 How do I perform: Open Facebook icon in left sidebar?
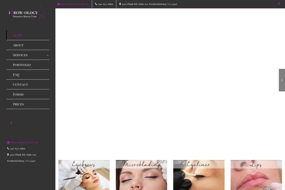pos(11,123)
